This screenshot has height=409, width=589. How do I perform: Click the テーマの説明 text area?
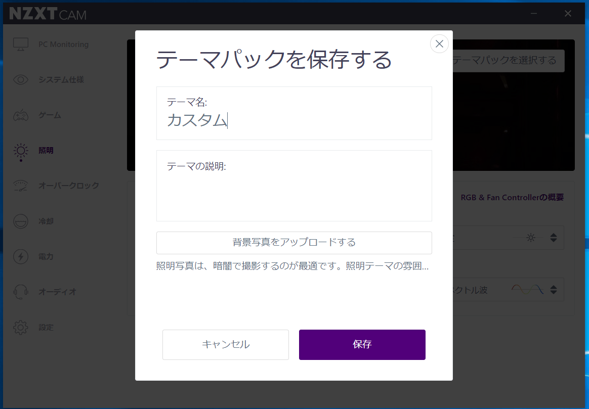click(x=294, y=186)
